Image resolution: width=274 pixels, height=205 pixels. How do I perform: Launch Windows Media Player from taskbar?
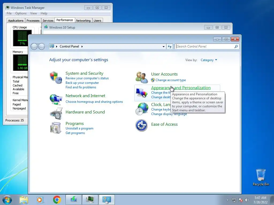(40, 200)
